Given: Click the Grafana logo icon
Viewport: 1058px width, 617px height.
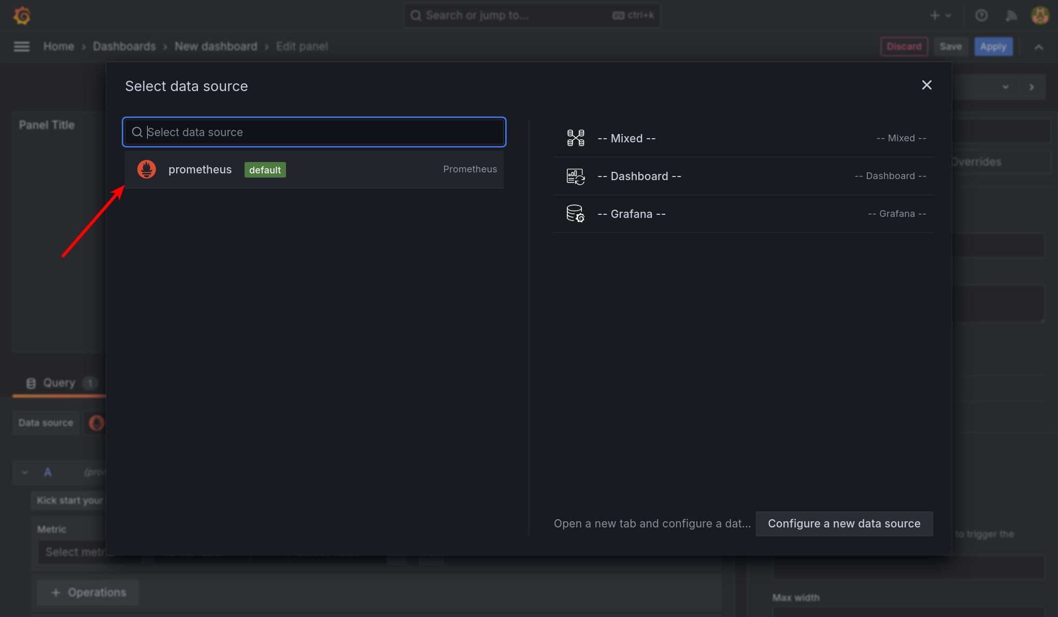Looking at the screenshot, I should pos(22,16).
